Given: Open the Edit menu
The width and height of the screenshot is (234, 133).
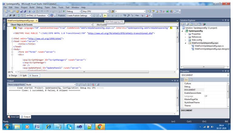Looking at the screenshot, I should tap(10, 7).
